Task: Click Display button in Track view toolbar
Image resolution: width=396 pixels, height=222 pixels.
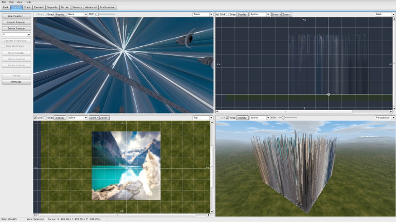Action: click(60, 14)
